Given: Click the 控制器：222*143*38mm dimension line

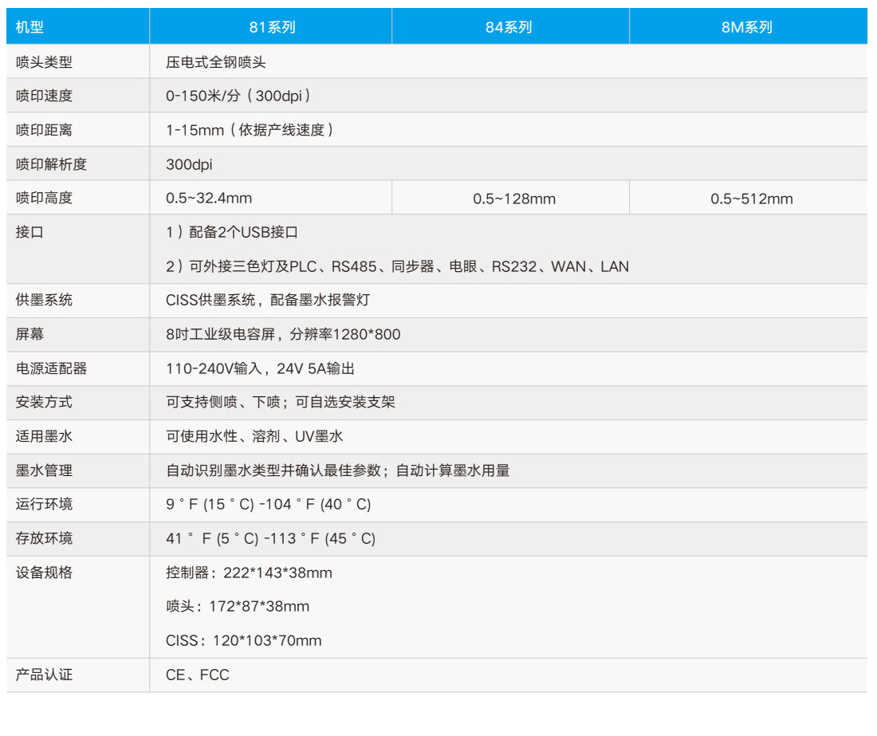Looking at the screenshot, I should pyautogui.click(x=249, y=573).
